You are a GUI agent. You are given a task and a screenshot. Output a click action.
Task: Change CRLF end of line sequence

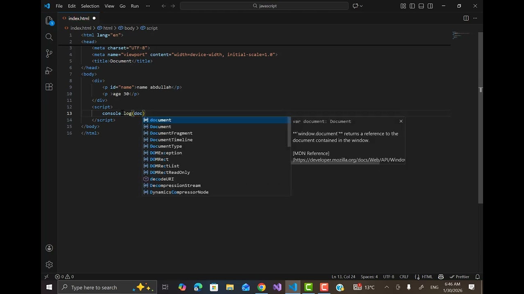(x=404, y=276)
